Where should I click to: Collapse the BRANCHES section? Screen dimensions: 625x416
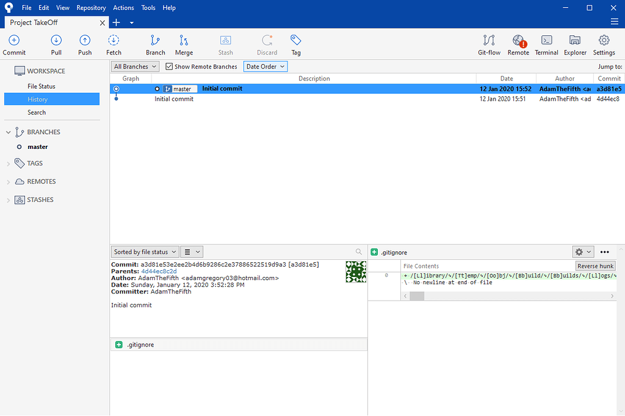tap(9, 132)
